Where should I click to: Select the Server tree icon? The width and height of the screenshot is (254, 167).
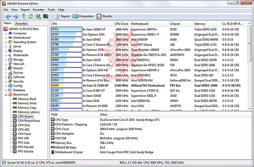10,47
